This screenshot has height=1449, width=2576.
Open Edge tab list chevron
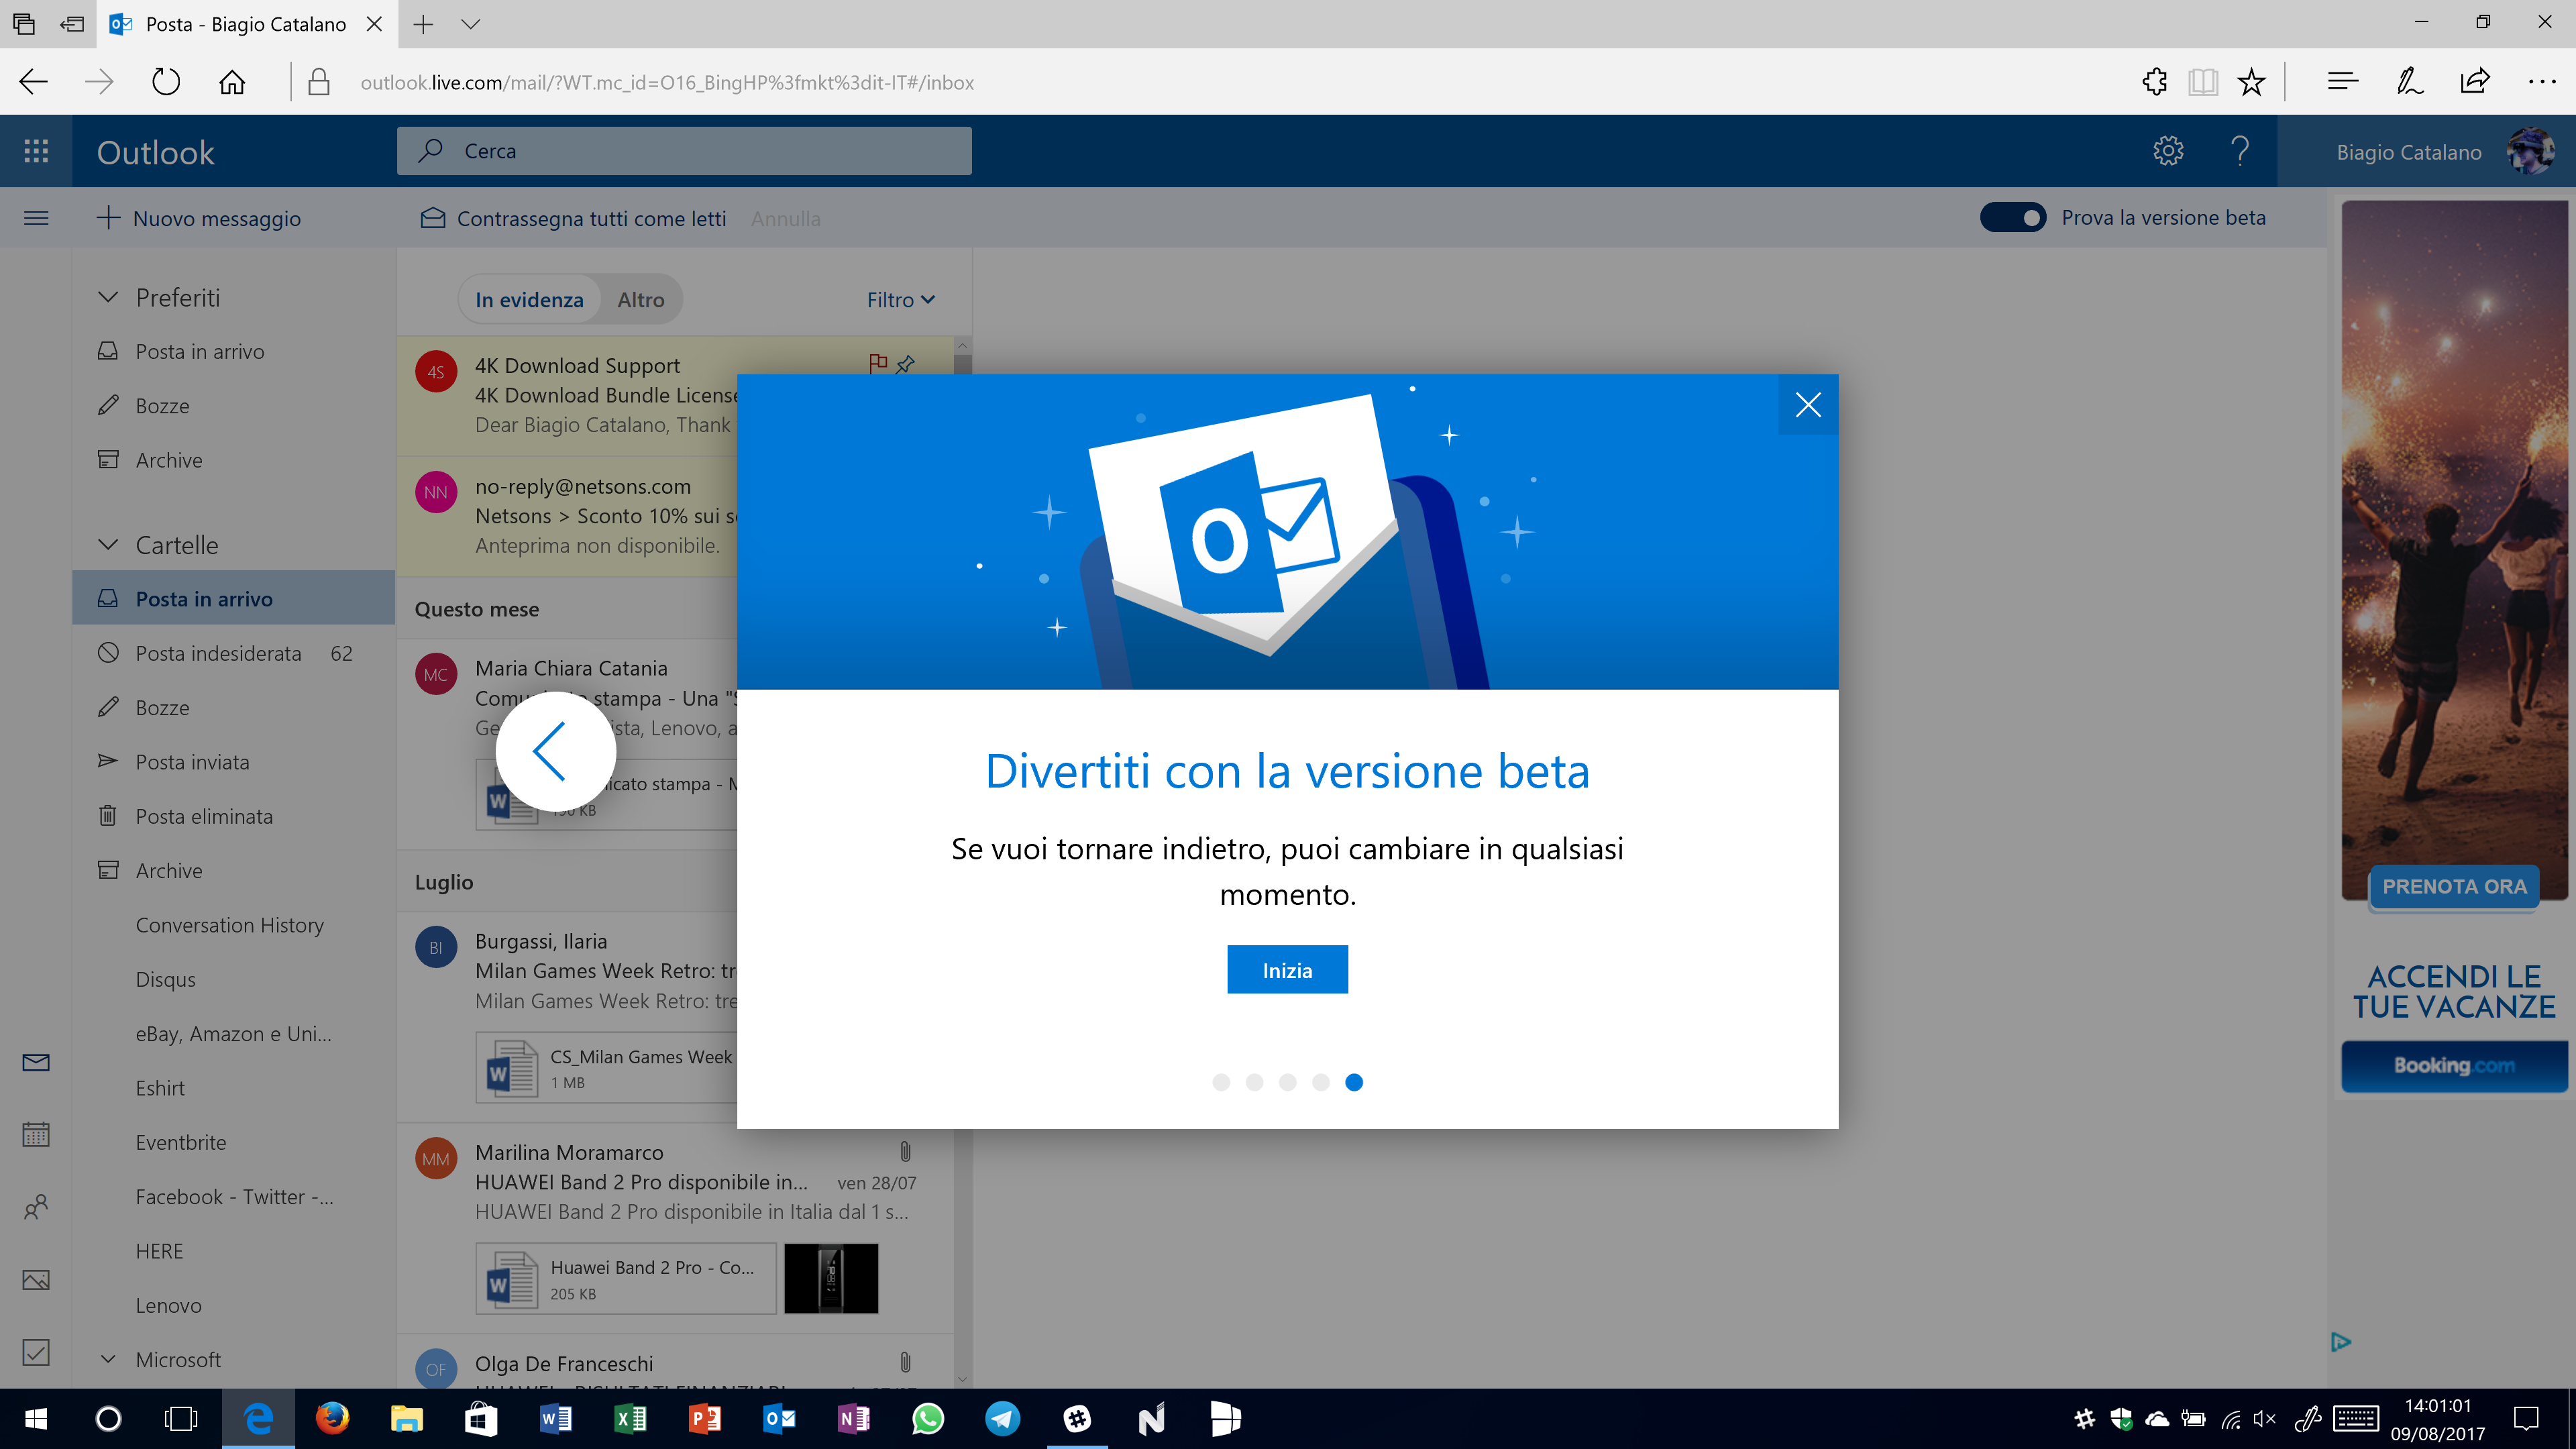point(470,24)
